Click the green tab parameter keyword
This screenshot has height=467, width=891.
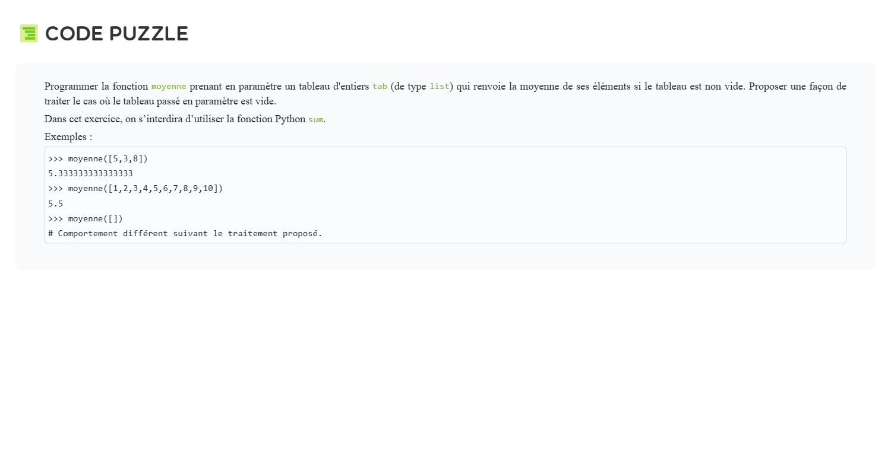(380, 87)
